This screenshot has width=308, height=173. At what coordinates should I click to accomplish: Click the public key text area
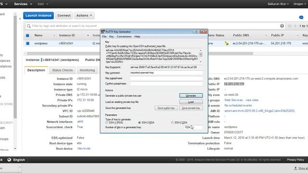152,56
